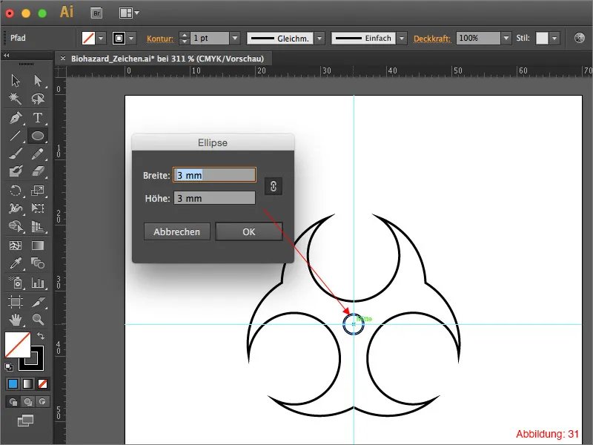Select the Eyedropper tool

16,263
